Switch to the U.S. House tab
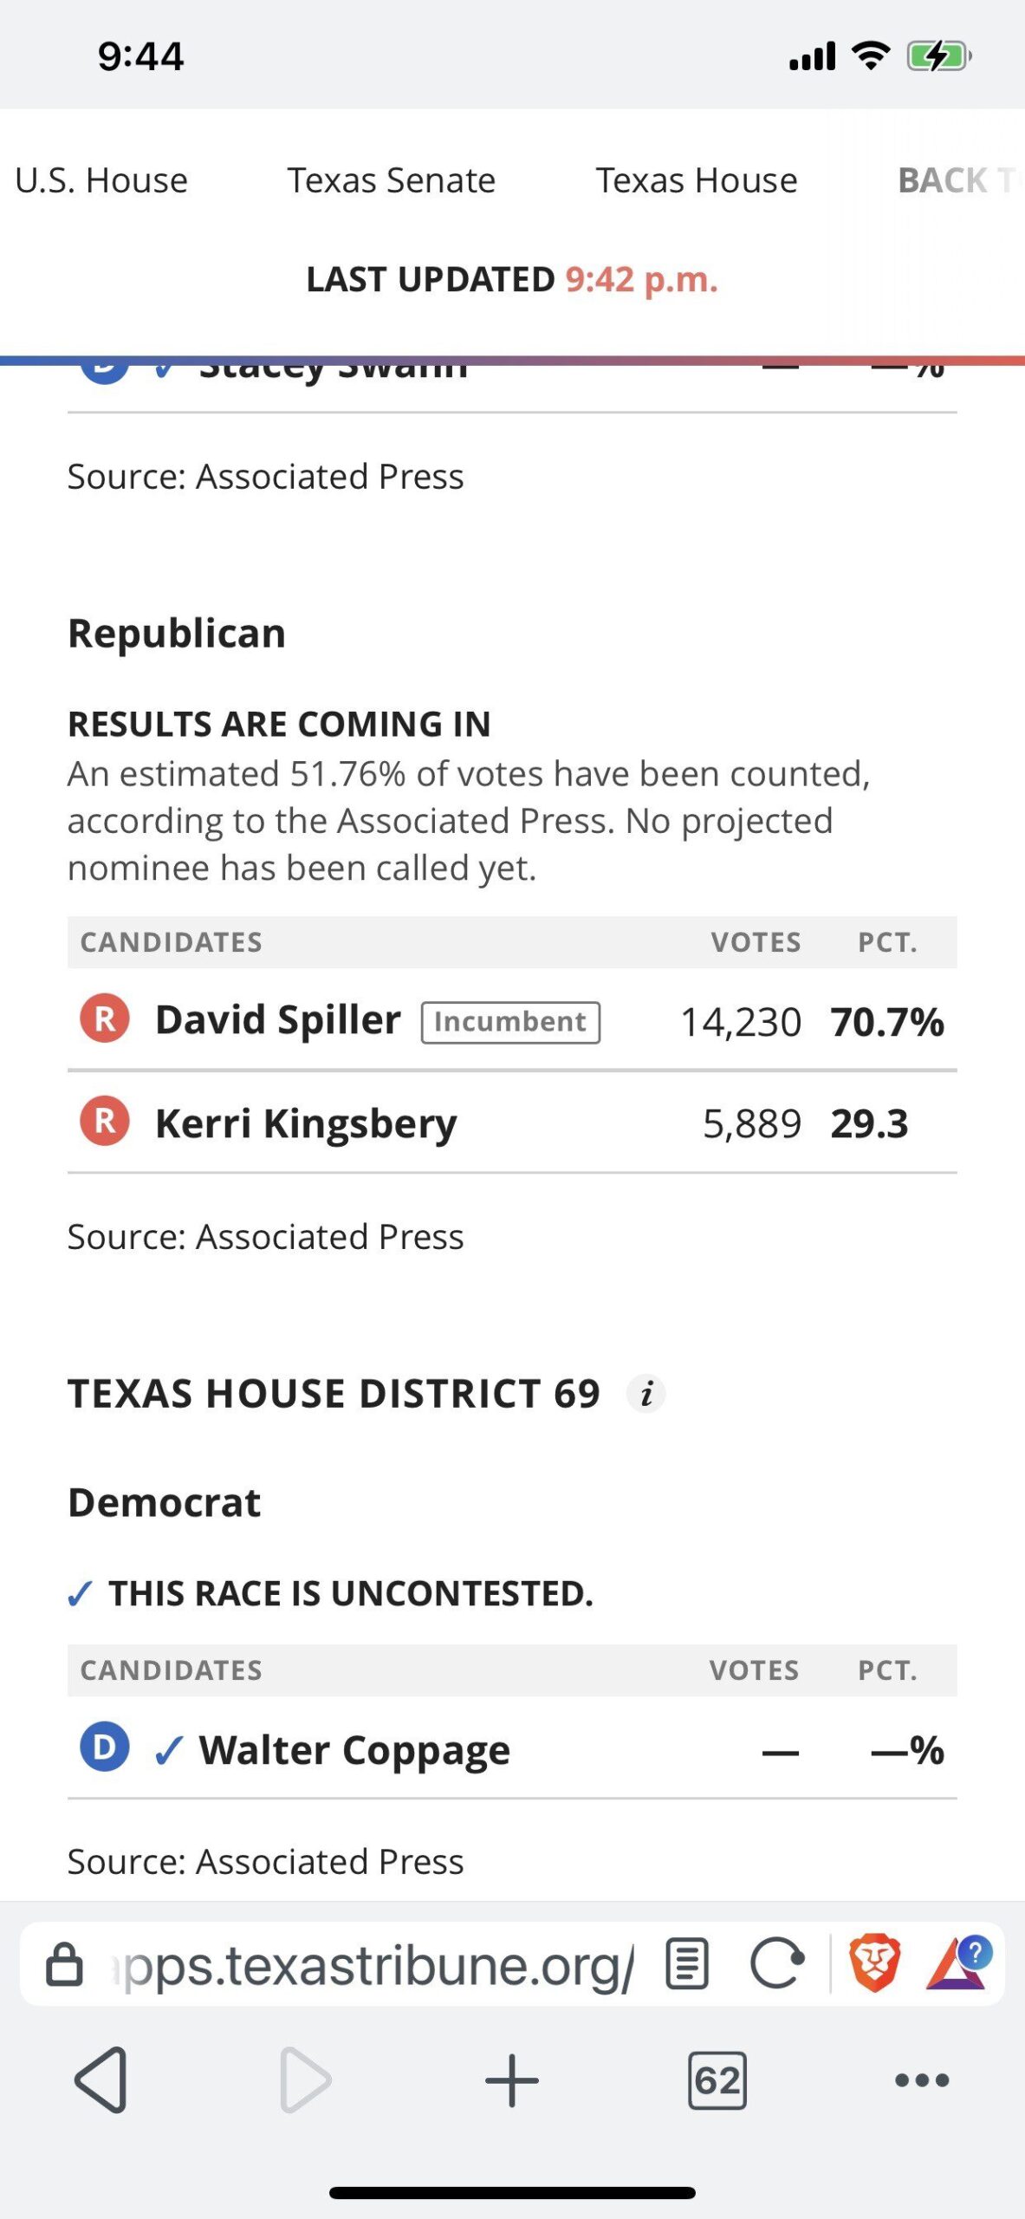 point(101,180)
